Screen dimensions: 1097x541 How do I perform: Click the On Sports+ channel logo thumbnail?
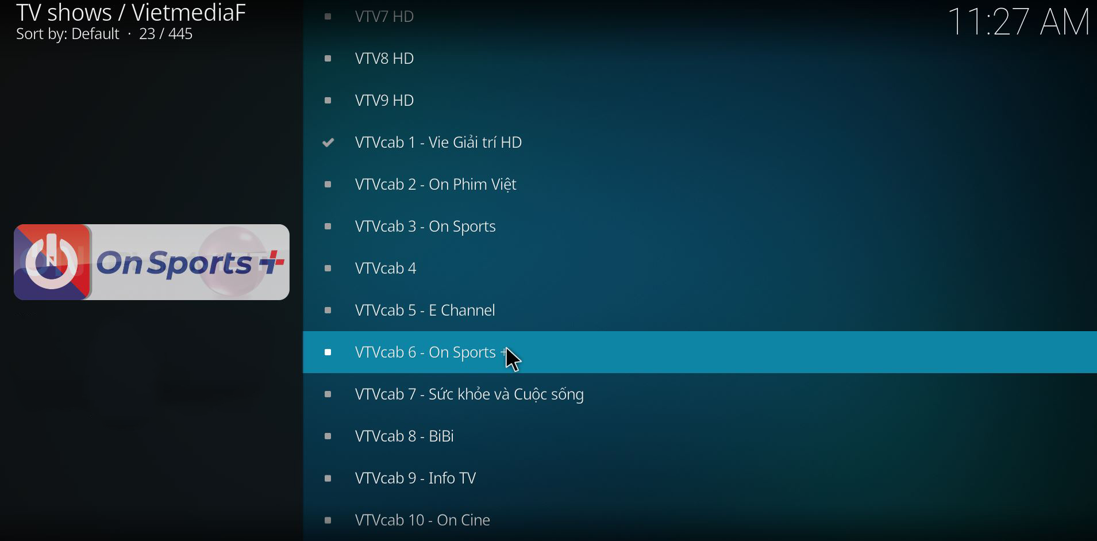click(152, 262)
